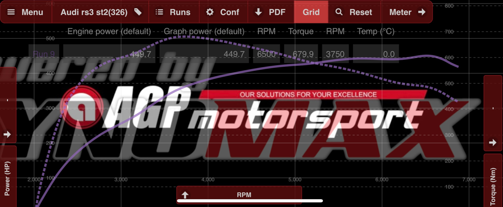This screenshot has width=503, height=207.
Task: Click the tag icon beside Audi rs3 st2(326)
Action: tap(138, 12)
